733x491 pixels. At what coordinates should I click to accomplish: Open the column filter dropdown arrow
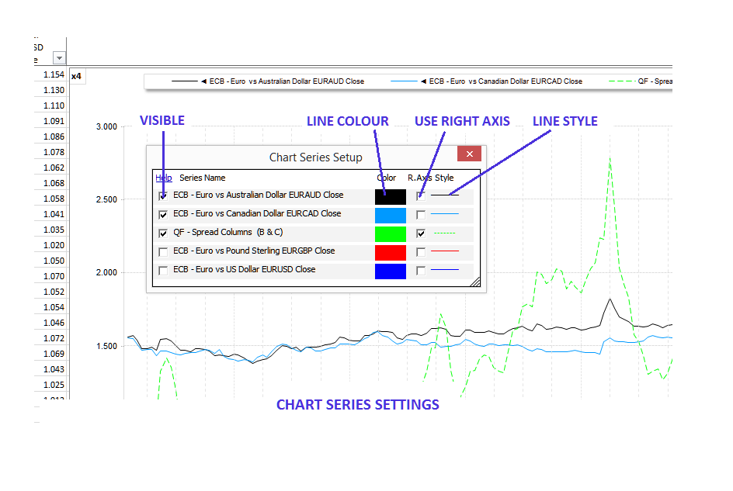point(59,58)
